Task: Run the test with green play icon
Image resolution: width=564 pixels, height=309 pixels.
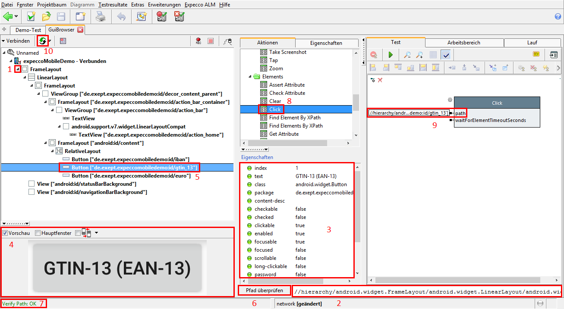Action: click(x=391, y=55)
